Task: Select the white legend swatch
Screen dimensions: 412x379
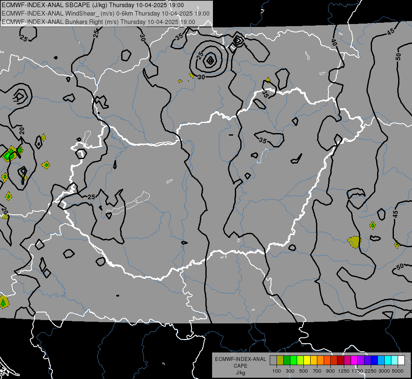Action: pyautogui.click(x=401, y=360)
